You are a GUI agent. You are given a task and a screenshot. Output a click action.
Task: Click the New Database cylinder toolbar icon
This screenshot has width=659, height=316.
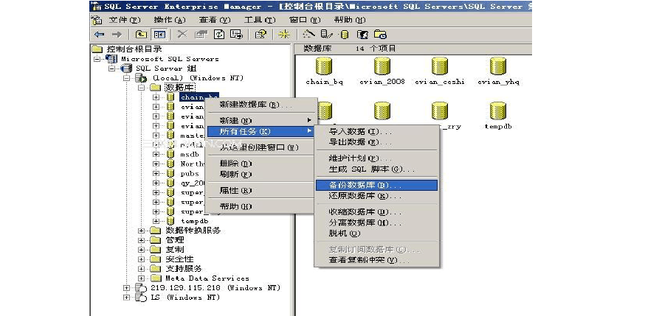pyautogui.click(x=345, y=35)
